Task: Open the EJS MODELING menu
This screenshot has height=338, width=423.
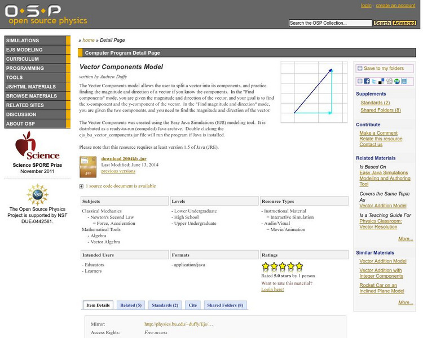Action: (37, 50)
